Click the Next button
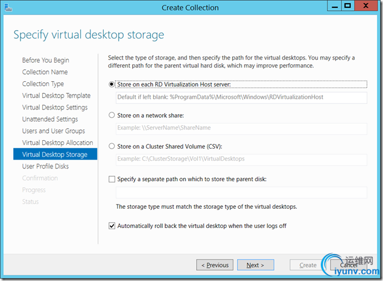 (x=256, y=265)
